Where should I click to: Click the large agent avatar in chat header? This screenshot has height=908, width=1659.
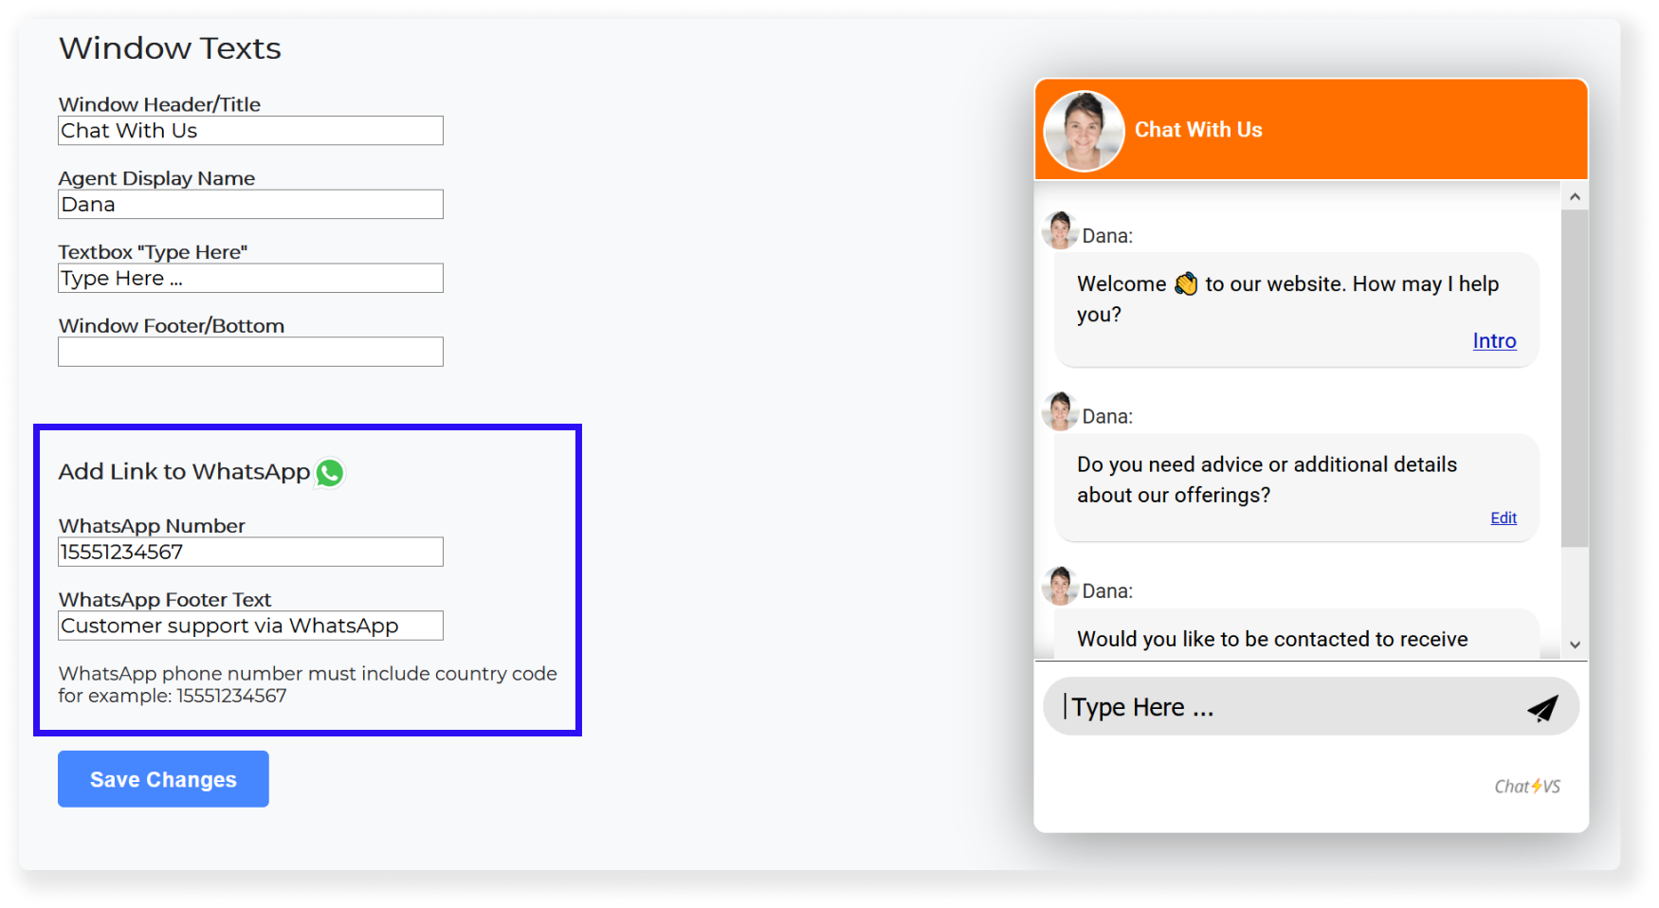tap(1084, 131)
